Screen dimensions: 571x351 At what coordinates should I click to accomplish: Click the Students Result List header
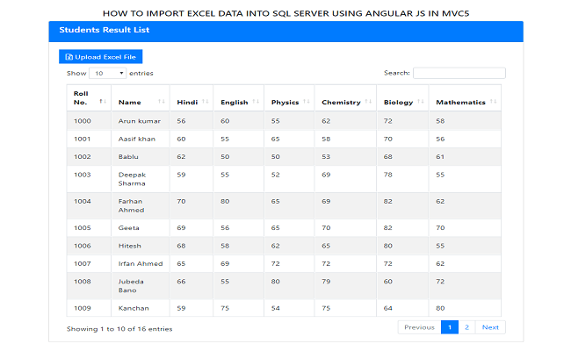[x=92, y=30]
